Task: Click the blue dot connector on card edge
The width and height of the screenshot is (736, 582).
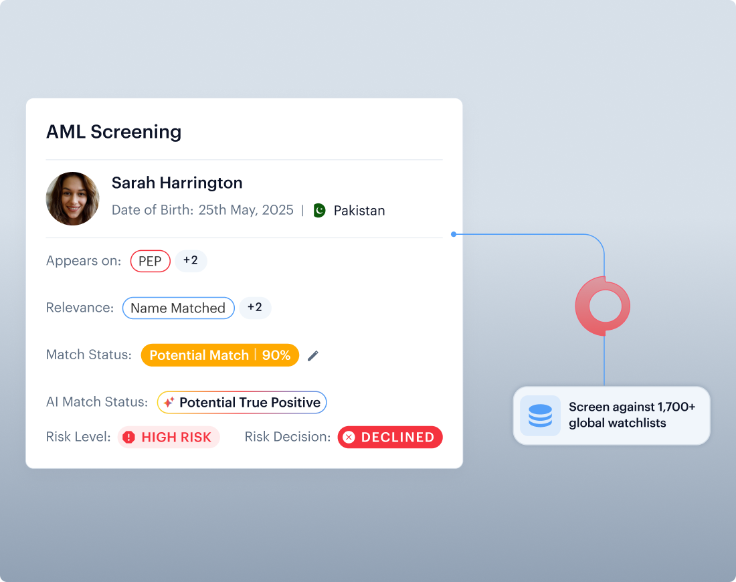Action: 454,234
